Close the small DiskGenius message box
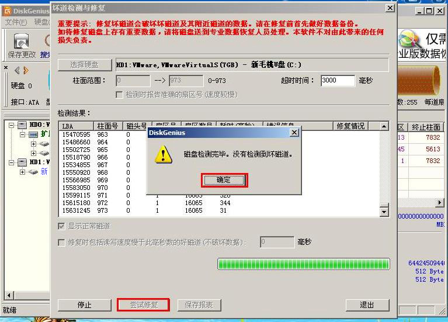This screenshot has height=322, width=448. click(294, 133)
